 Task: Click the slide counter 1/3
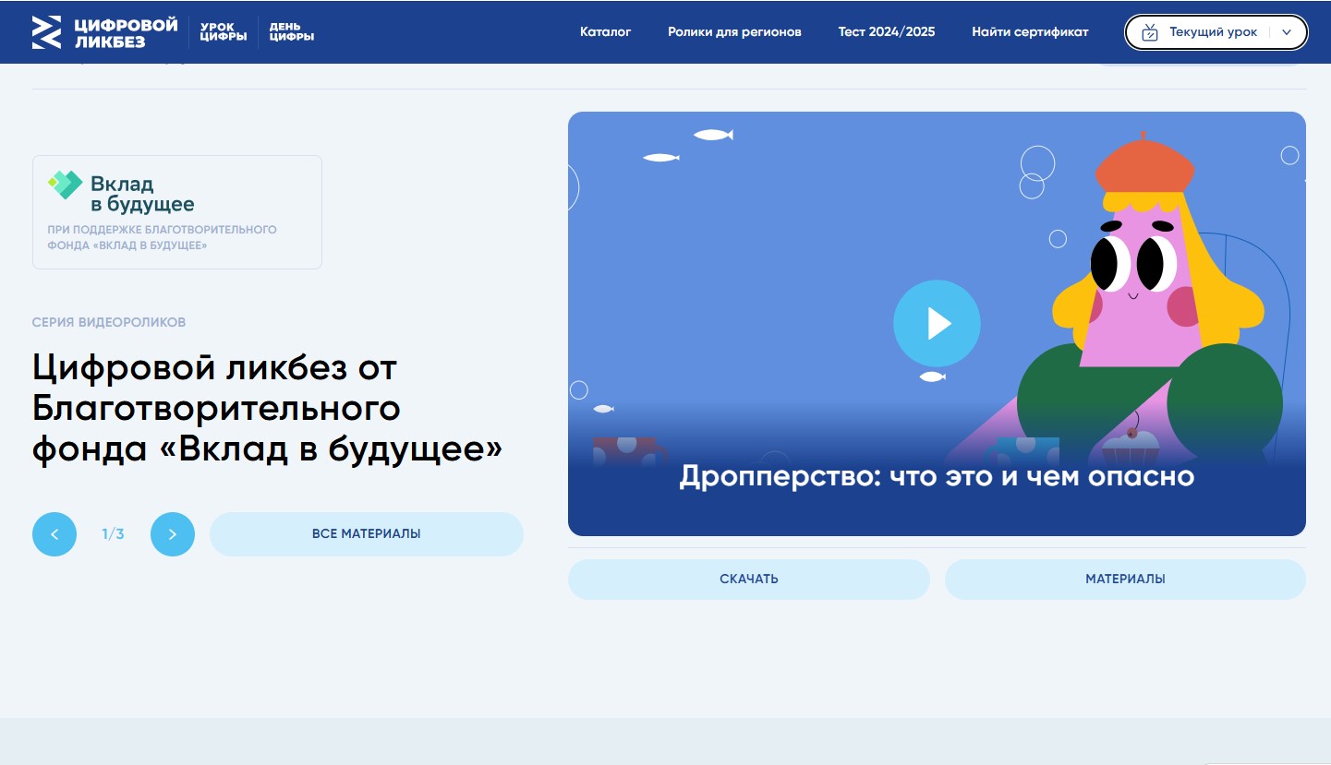tap(113, 534)
